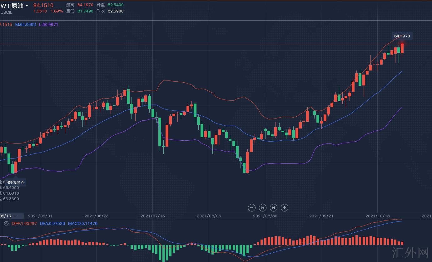The width and height of the screenshot is (432, 262).
Task: Click the 84.1970 high price tag
Action: coord(402,36)
